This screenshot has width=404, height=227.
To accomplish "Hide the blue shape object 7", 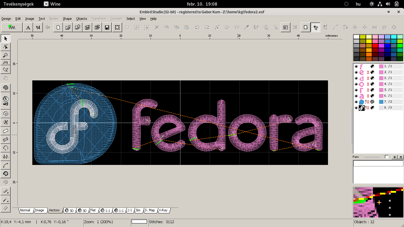I will click(356, 102).
